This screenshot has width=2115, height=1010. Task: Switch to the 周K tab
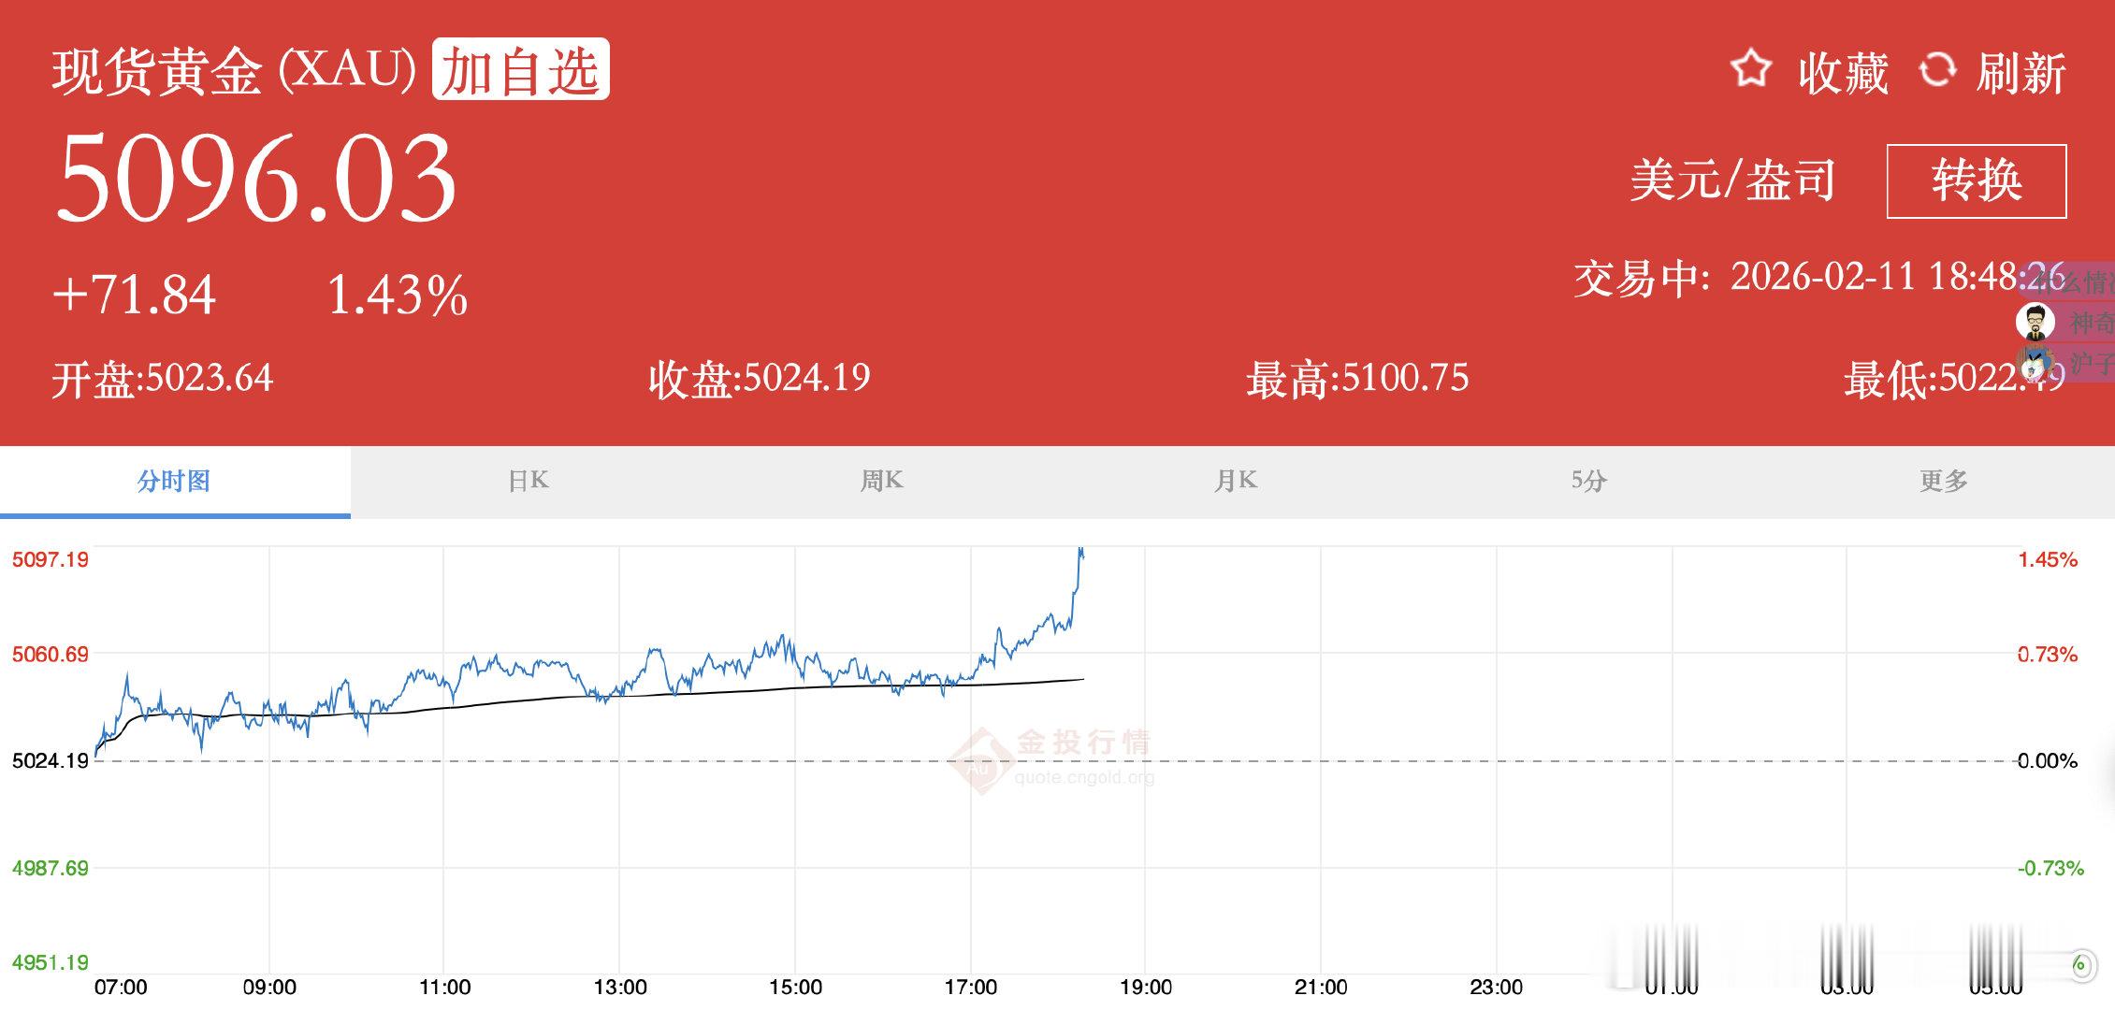[x=881, y=480]
